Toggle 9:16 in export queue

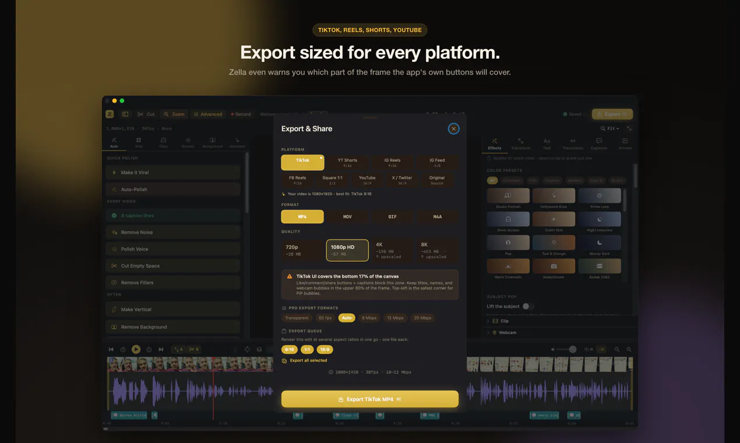(289, 349)
